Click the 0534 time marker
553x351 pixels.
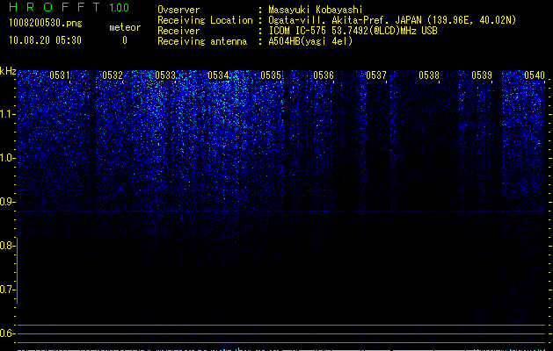coord(218,75)
